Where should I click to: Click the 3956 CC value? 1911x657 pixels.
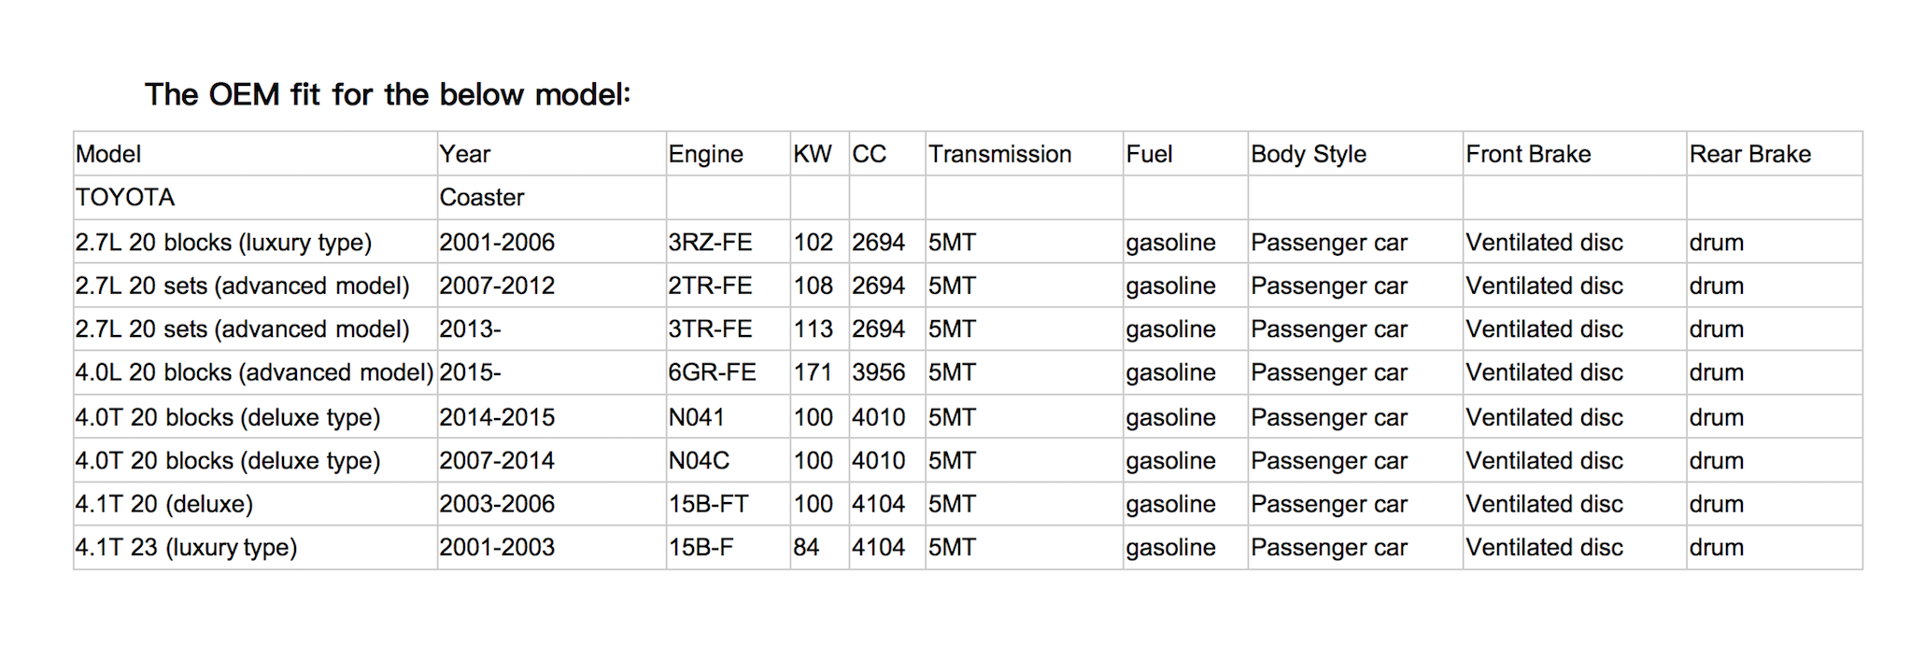886,372
